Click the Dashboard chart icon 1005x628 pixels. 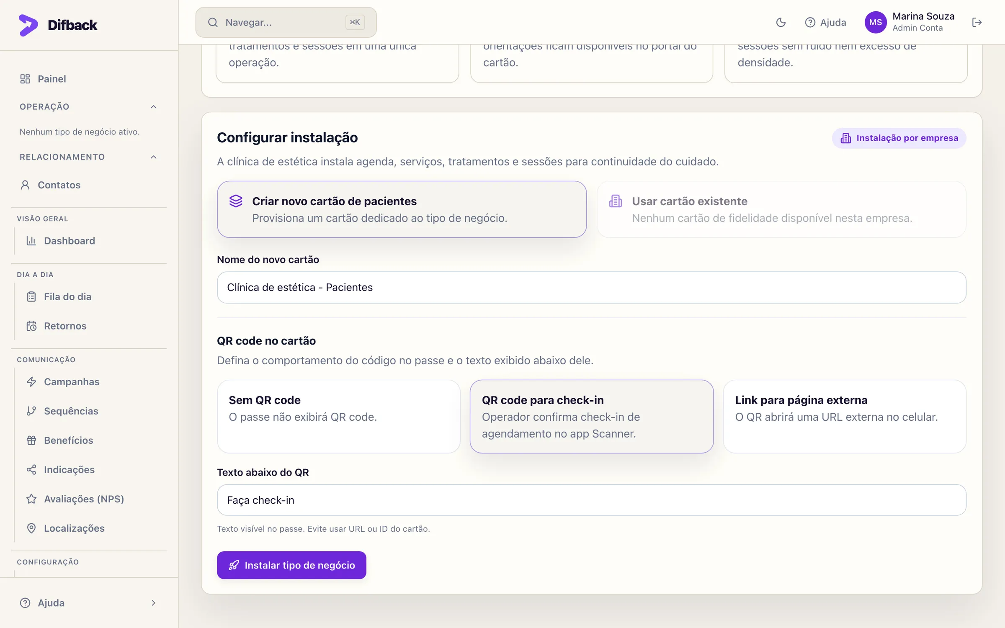31,241
